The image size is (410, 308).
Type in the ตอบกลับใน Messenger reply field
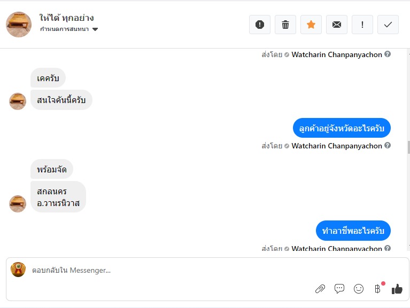(160, 271)
